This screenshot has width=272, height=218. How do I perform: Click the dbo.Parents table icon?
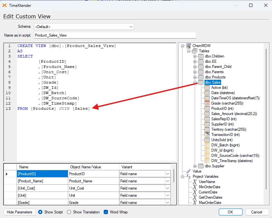201,72
